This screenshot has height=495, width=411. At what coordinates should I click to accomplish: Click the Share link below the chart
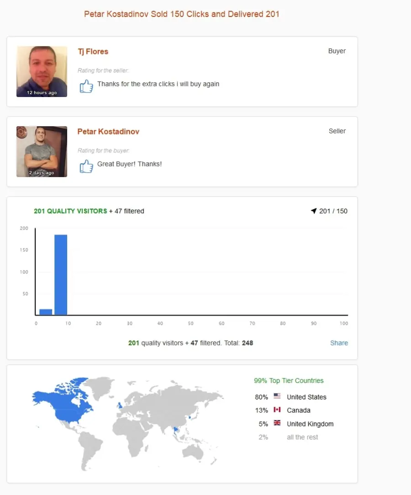tap(339, 343)
